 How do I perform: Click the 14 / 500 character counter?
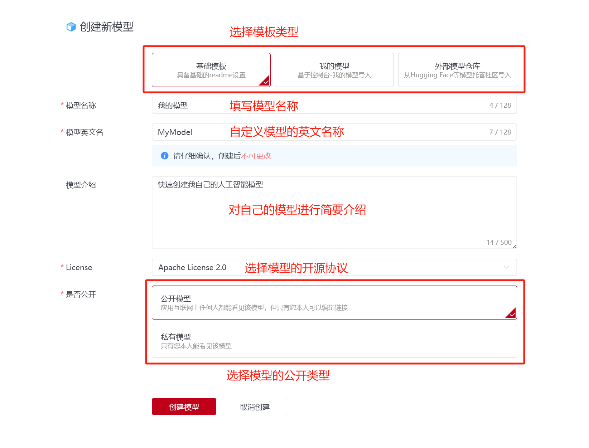[x=499, y=242]
